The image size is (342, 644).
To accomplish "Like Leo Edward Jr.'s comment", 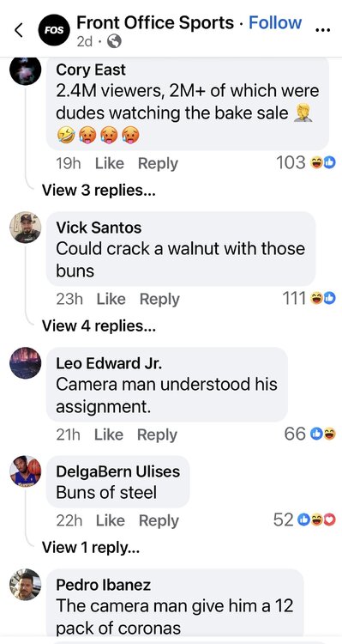I will (109, 434).
